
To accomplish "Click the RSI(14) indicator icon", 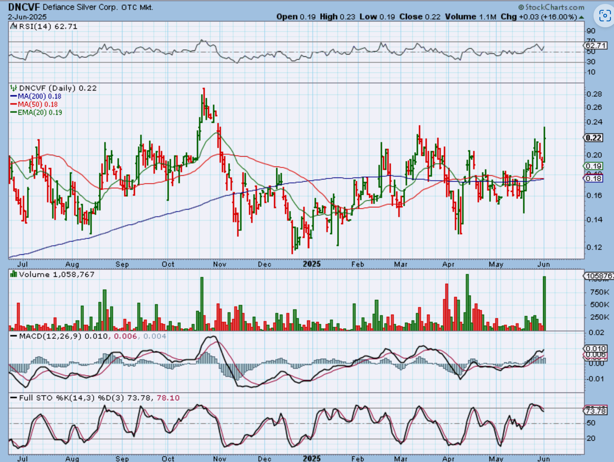I will pos(13,26).
